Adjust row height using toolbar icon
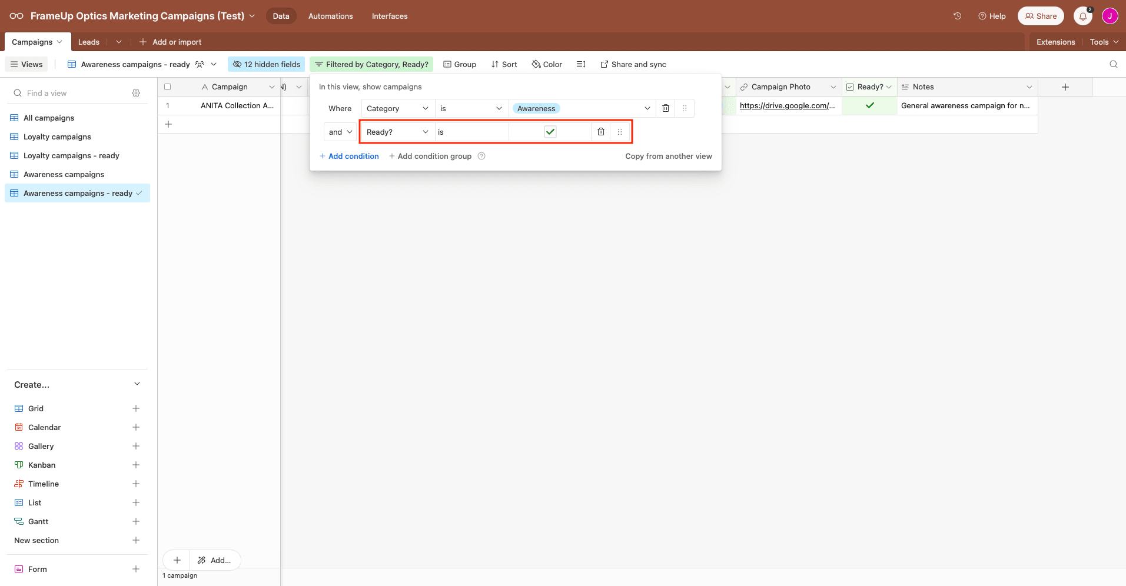The image size is (1126, 586). (x=581, y=64)
